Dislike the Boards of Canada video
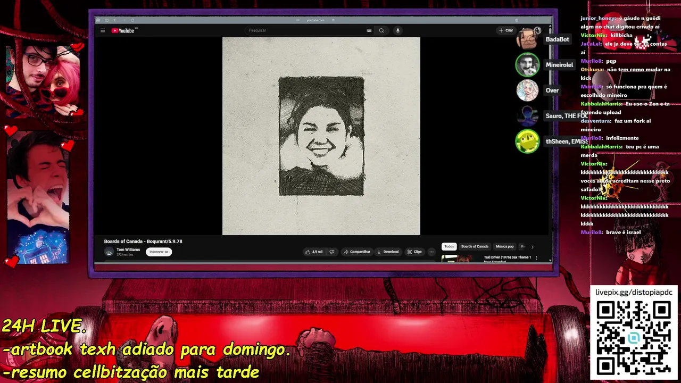The width and height of the screenshot is (681, 383). pos(332,252)
